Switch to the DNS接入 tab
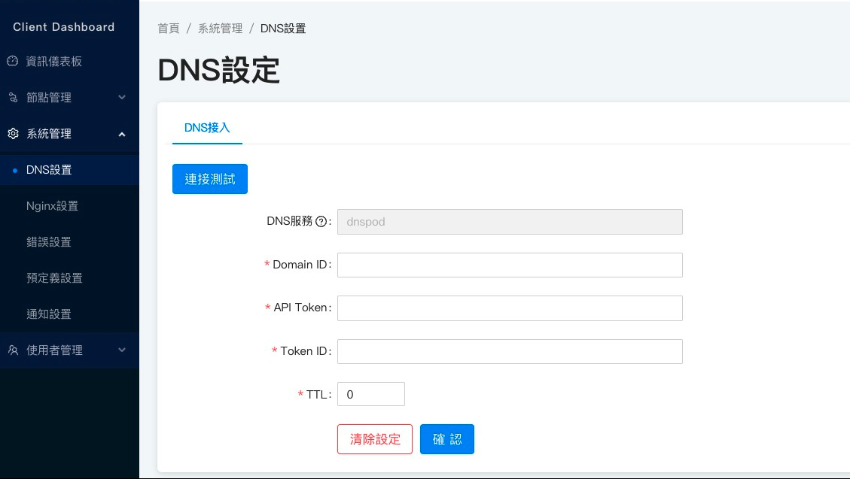Screen dimensions: 850x479 point(207,128)
